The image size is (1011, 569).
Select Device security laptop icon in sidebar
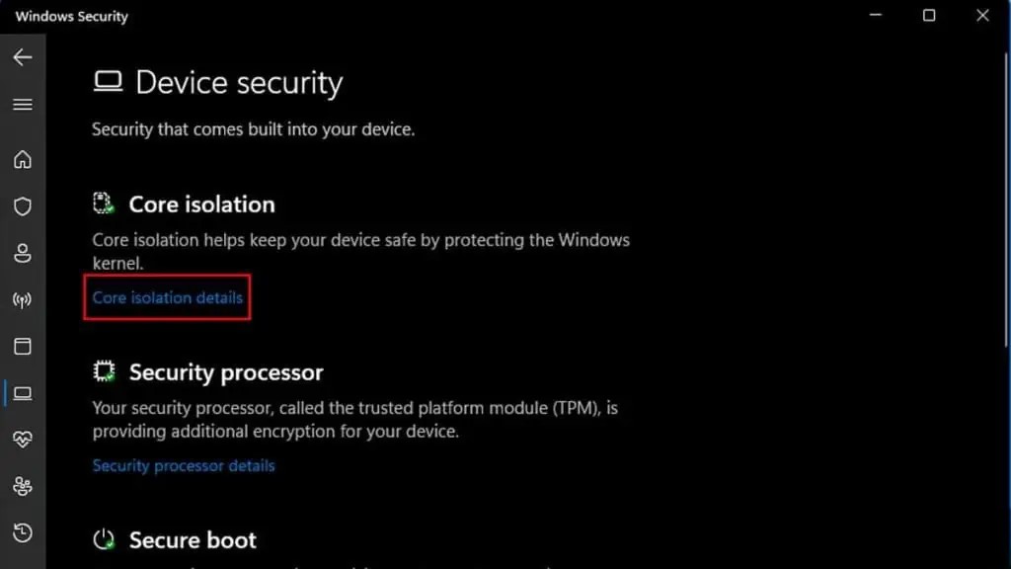[x=23, y=393]
